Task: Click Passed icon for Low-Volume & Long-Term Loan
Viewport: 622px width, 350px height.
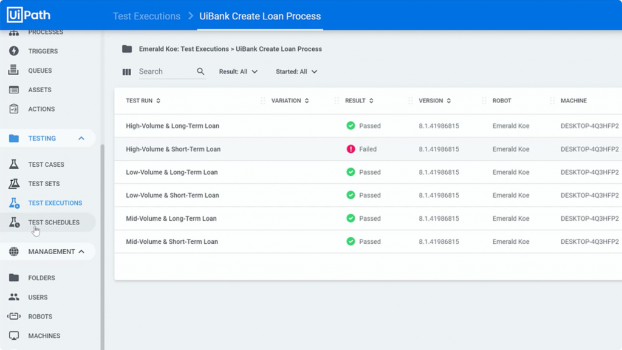Action: [x=350, y=172]
